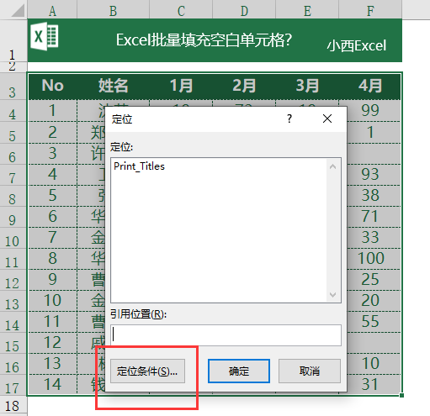Click the list scroll-up arrow
This screenshot has width=430, height=416.
(x=333, y=166)
